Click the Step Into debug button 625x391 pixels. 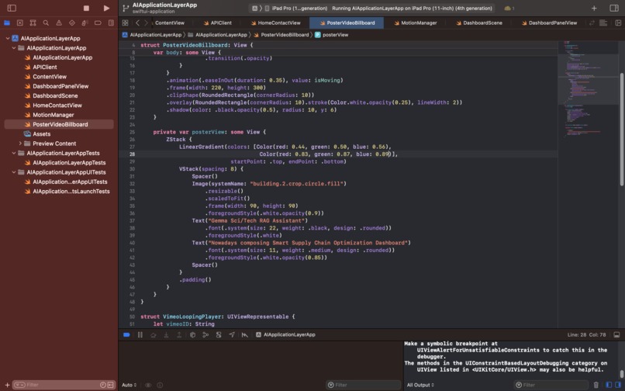(x=166, y=334)
